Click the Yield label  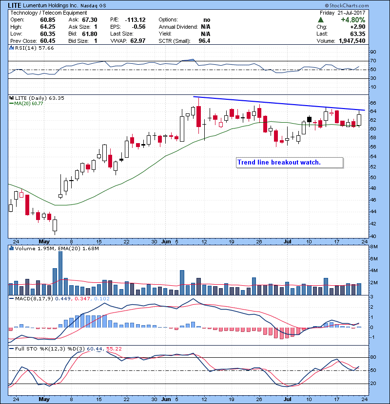tap(165, 34)
